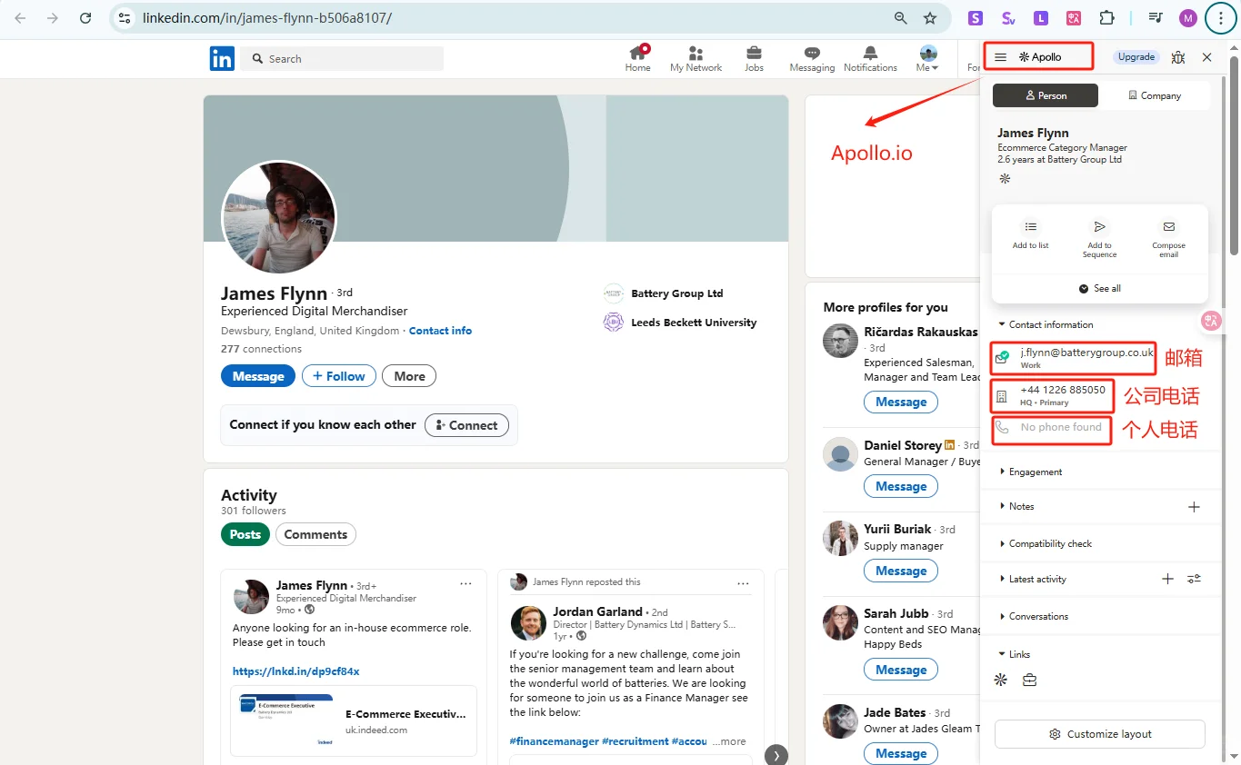Viewport: 1241px width, 765px height.
Task: Show next activity posts with carousel arrow
Action: 776,755
